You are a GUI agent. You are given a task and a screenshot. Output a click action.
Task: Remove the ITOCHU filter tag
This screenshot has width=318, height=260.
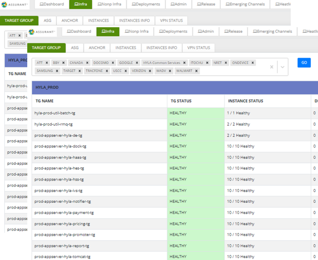pos(207,63)
